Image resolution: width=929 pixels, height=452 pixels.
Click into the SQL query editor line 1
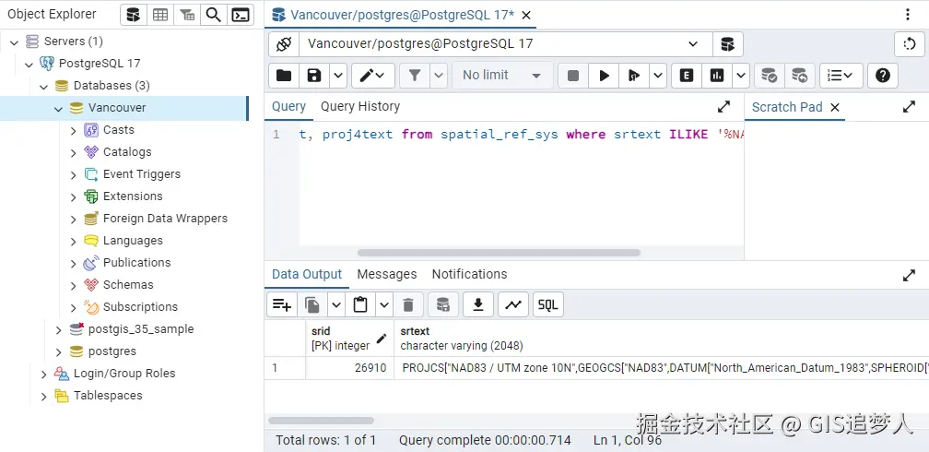coord(521,135)
